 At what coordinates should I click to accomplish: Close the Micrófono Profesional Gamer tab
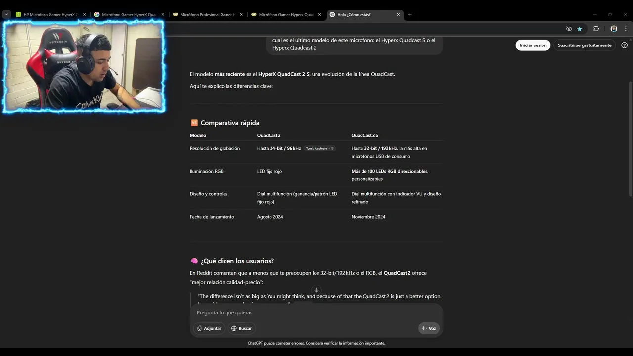(x=241, y=14)
